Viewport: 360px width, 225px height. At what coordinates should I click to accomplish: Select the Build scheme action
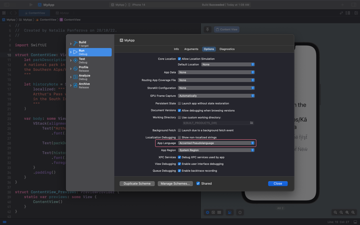coord(90,44)
